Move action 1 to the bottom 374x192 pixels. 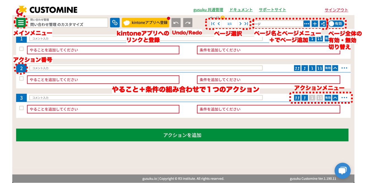tap(320, 39)
